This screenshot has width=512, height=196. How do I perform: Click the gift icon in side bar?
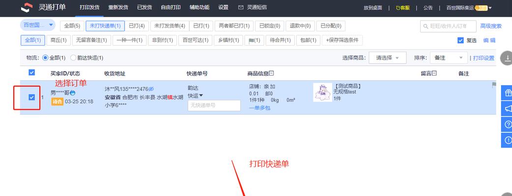click(x=508, y=93)
